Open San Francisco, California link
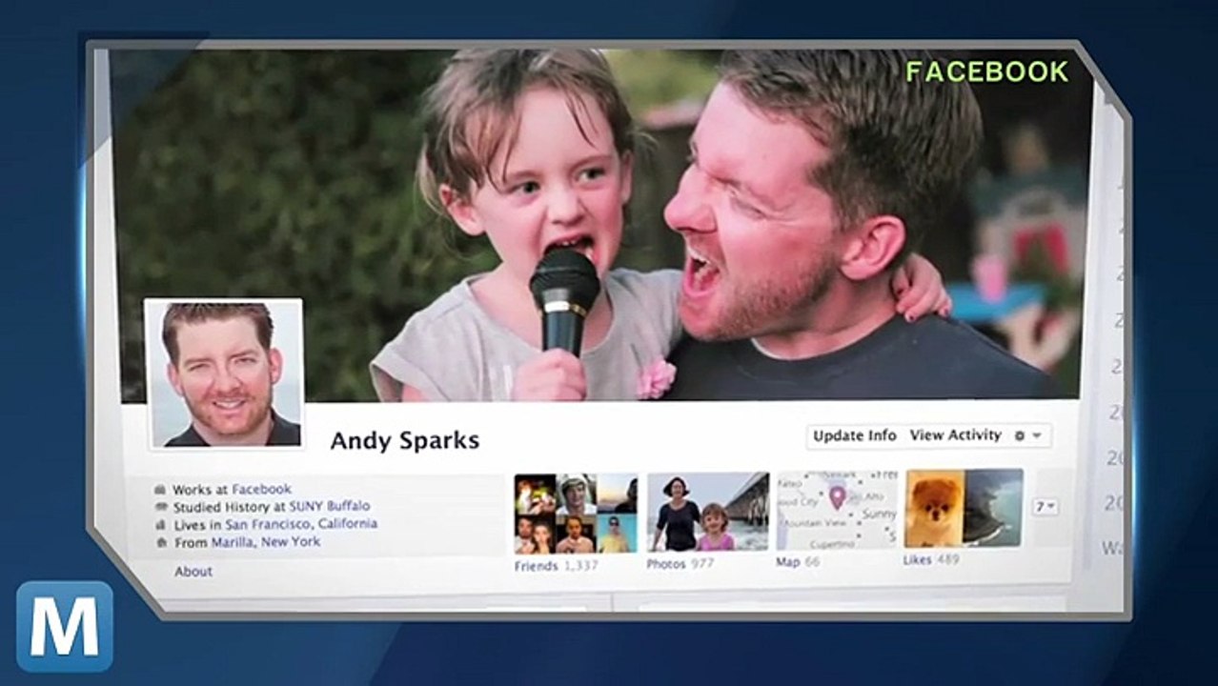The width and height of the screenshot is (1218, 686). pyautogui.click(x=301, y=524)
